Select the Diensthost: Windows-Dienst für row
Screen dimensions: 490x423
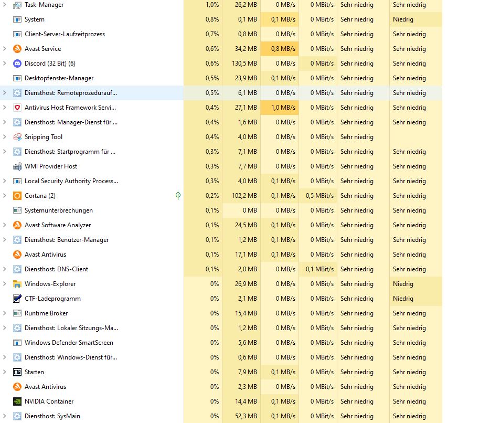(x=221, y=357)
